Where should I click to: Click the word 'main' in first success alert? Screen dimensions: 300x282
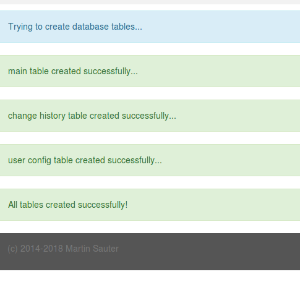click(17, 71)
